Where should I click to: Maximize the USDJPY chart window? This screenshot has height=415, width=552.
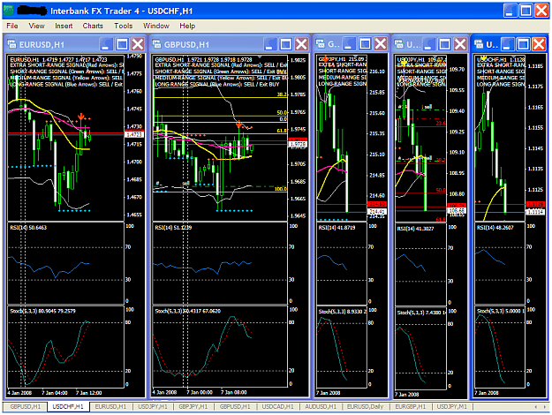tap(444, 44)
